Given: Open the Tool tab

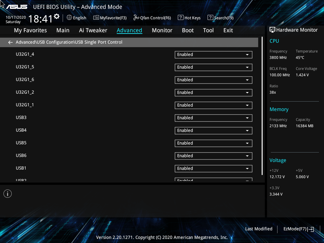Looking at the screenshot, I should [208, 30].
